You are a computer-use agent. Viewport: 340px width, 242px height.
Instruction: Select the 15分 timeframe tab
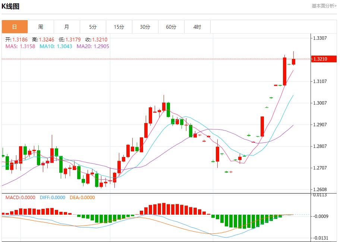point(119,27)
